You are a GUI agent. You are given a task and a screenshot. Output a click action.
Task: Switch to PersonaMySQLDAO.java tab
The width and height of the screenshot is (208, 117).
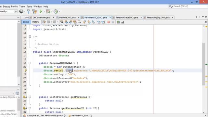coord(158,18)
